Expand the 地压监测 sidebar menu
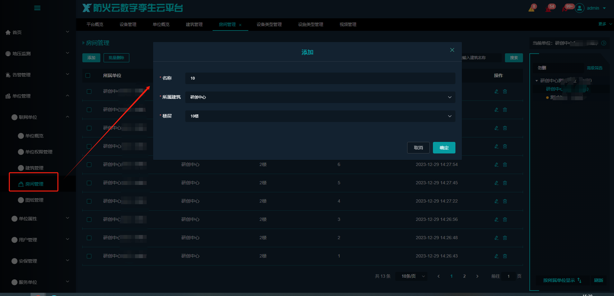 (68, 53)
